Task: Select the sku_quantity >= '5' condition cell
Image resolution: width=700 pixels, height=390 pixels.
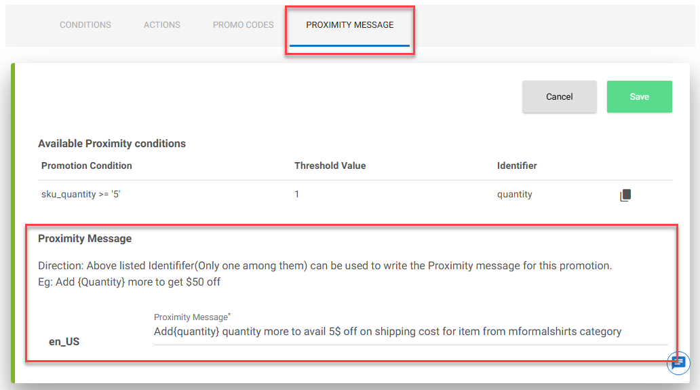Action: click(x=81, y=194)
